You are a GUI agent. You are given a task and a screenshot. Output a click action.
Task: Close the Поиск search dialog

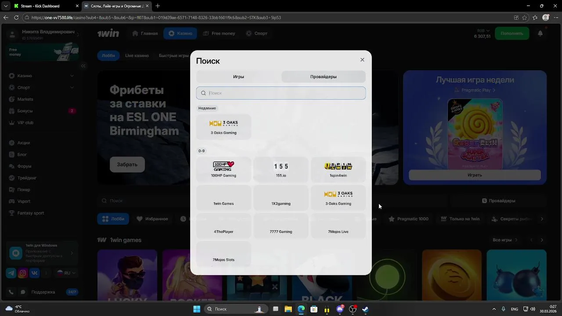click(362, 60)
